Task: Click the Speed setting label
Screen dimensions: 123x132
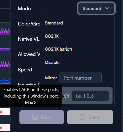Action: [25, 70]
